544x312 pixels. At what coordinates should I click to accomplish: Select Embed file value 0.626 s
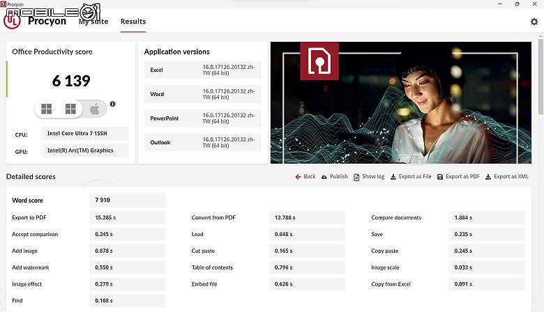[x=308, y=284]
